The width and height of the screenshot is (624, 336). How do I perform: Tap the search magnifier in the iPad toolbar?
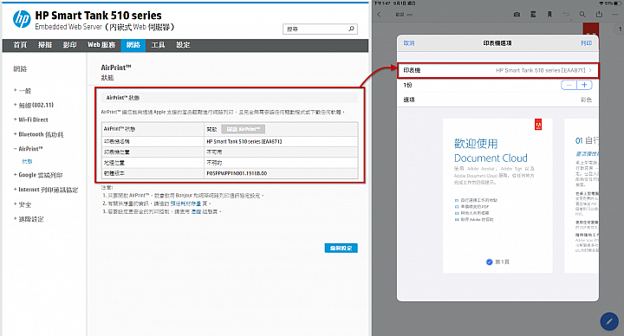[582, 15]
